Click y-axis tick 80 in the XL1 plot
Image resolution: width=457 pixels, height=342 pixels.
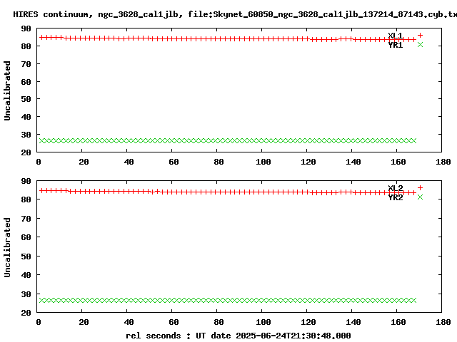[x=26, y=46]
